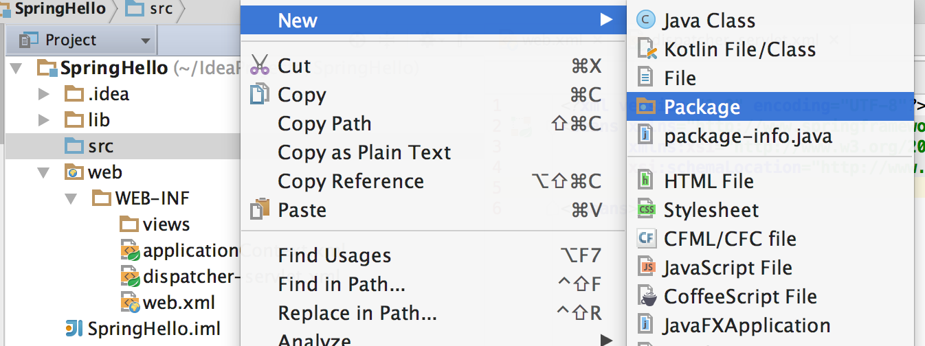Expand the .idea folder

(x=43, y=94)
